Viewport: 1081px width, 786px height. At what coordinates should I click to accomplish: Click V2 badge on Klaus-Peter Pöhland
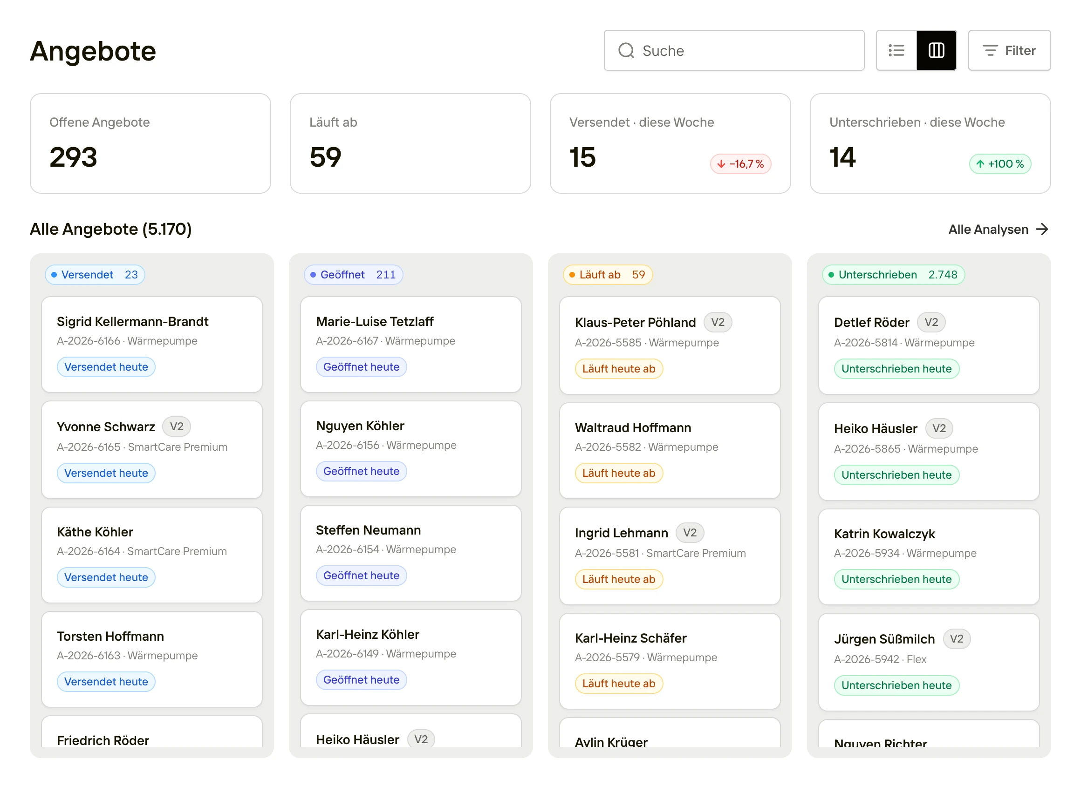click(718, 323)
